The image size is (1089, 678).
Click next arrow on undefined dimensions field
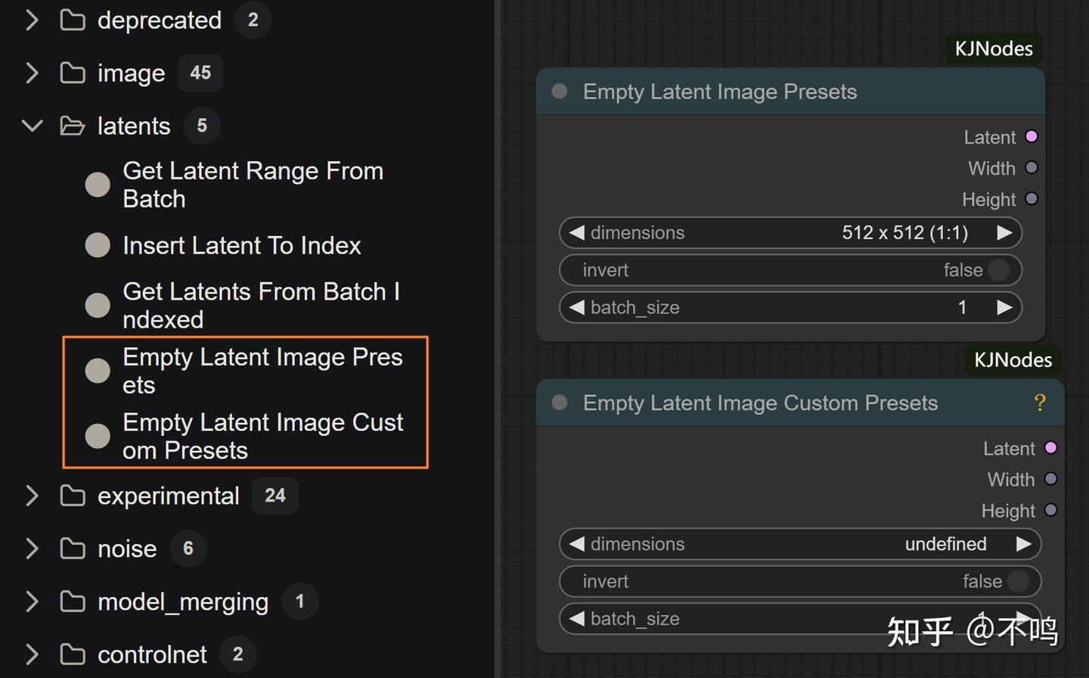1023,544
